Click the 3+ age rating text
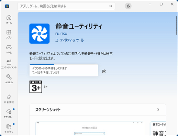Viewport: 178px width, 136px height. tap(46, 87)
